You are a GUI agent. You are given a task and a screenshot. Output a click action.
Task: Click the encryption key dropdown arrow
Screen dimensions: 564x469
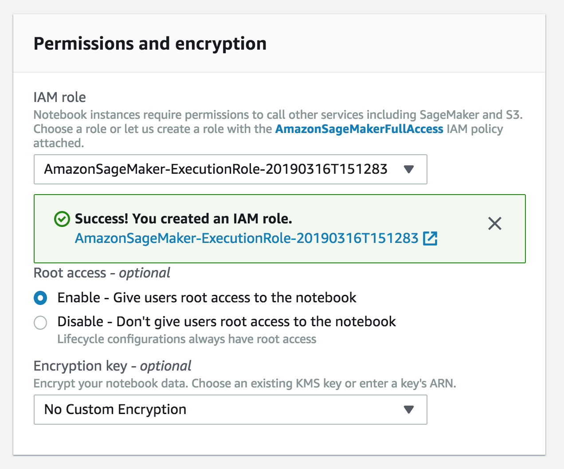click(409, 410)
